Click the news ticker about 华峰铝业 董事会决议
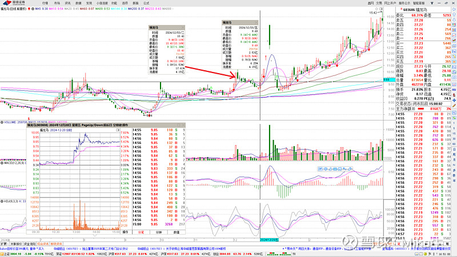This screenshot has height=257, width=457. 91,249
